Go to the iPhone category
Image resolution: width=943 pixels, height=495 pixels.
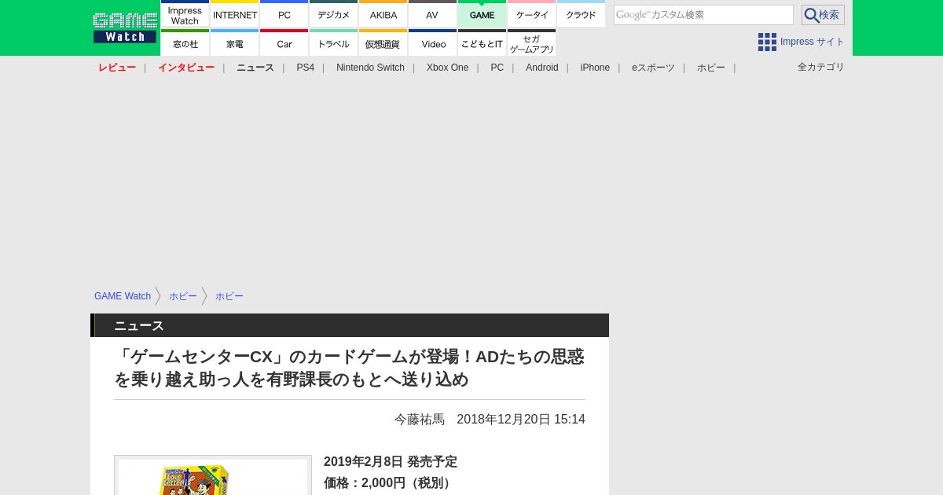[595, 68]
